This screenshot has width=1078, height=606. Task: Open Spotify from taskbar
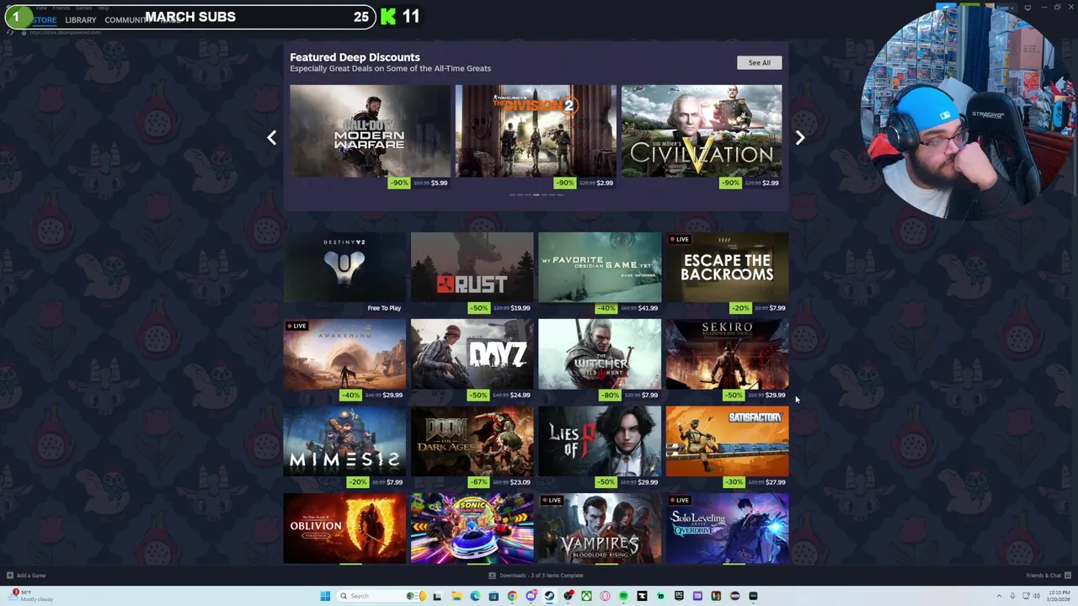point(624,596)
